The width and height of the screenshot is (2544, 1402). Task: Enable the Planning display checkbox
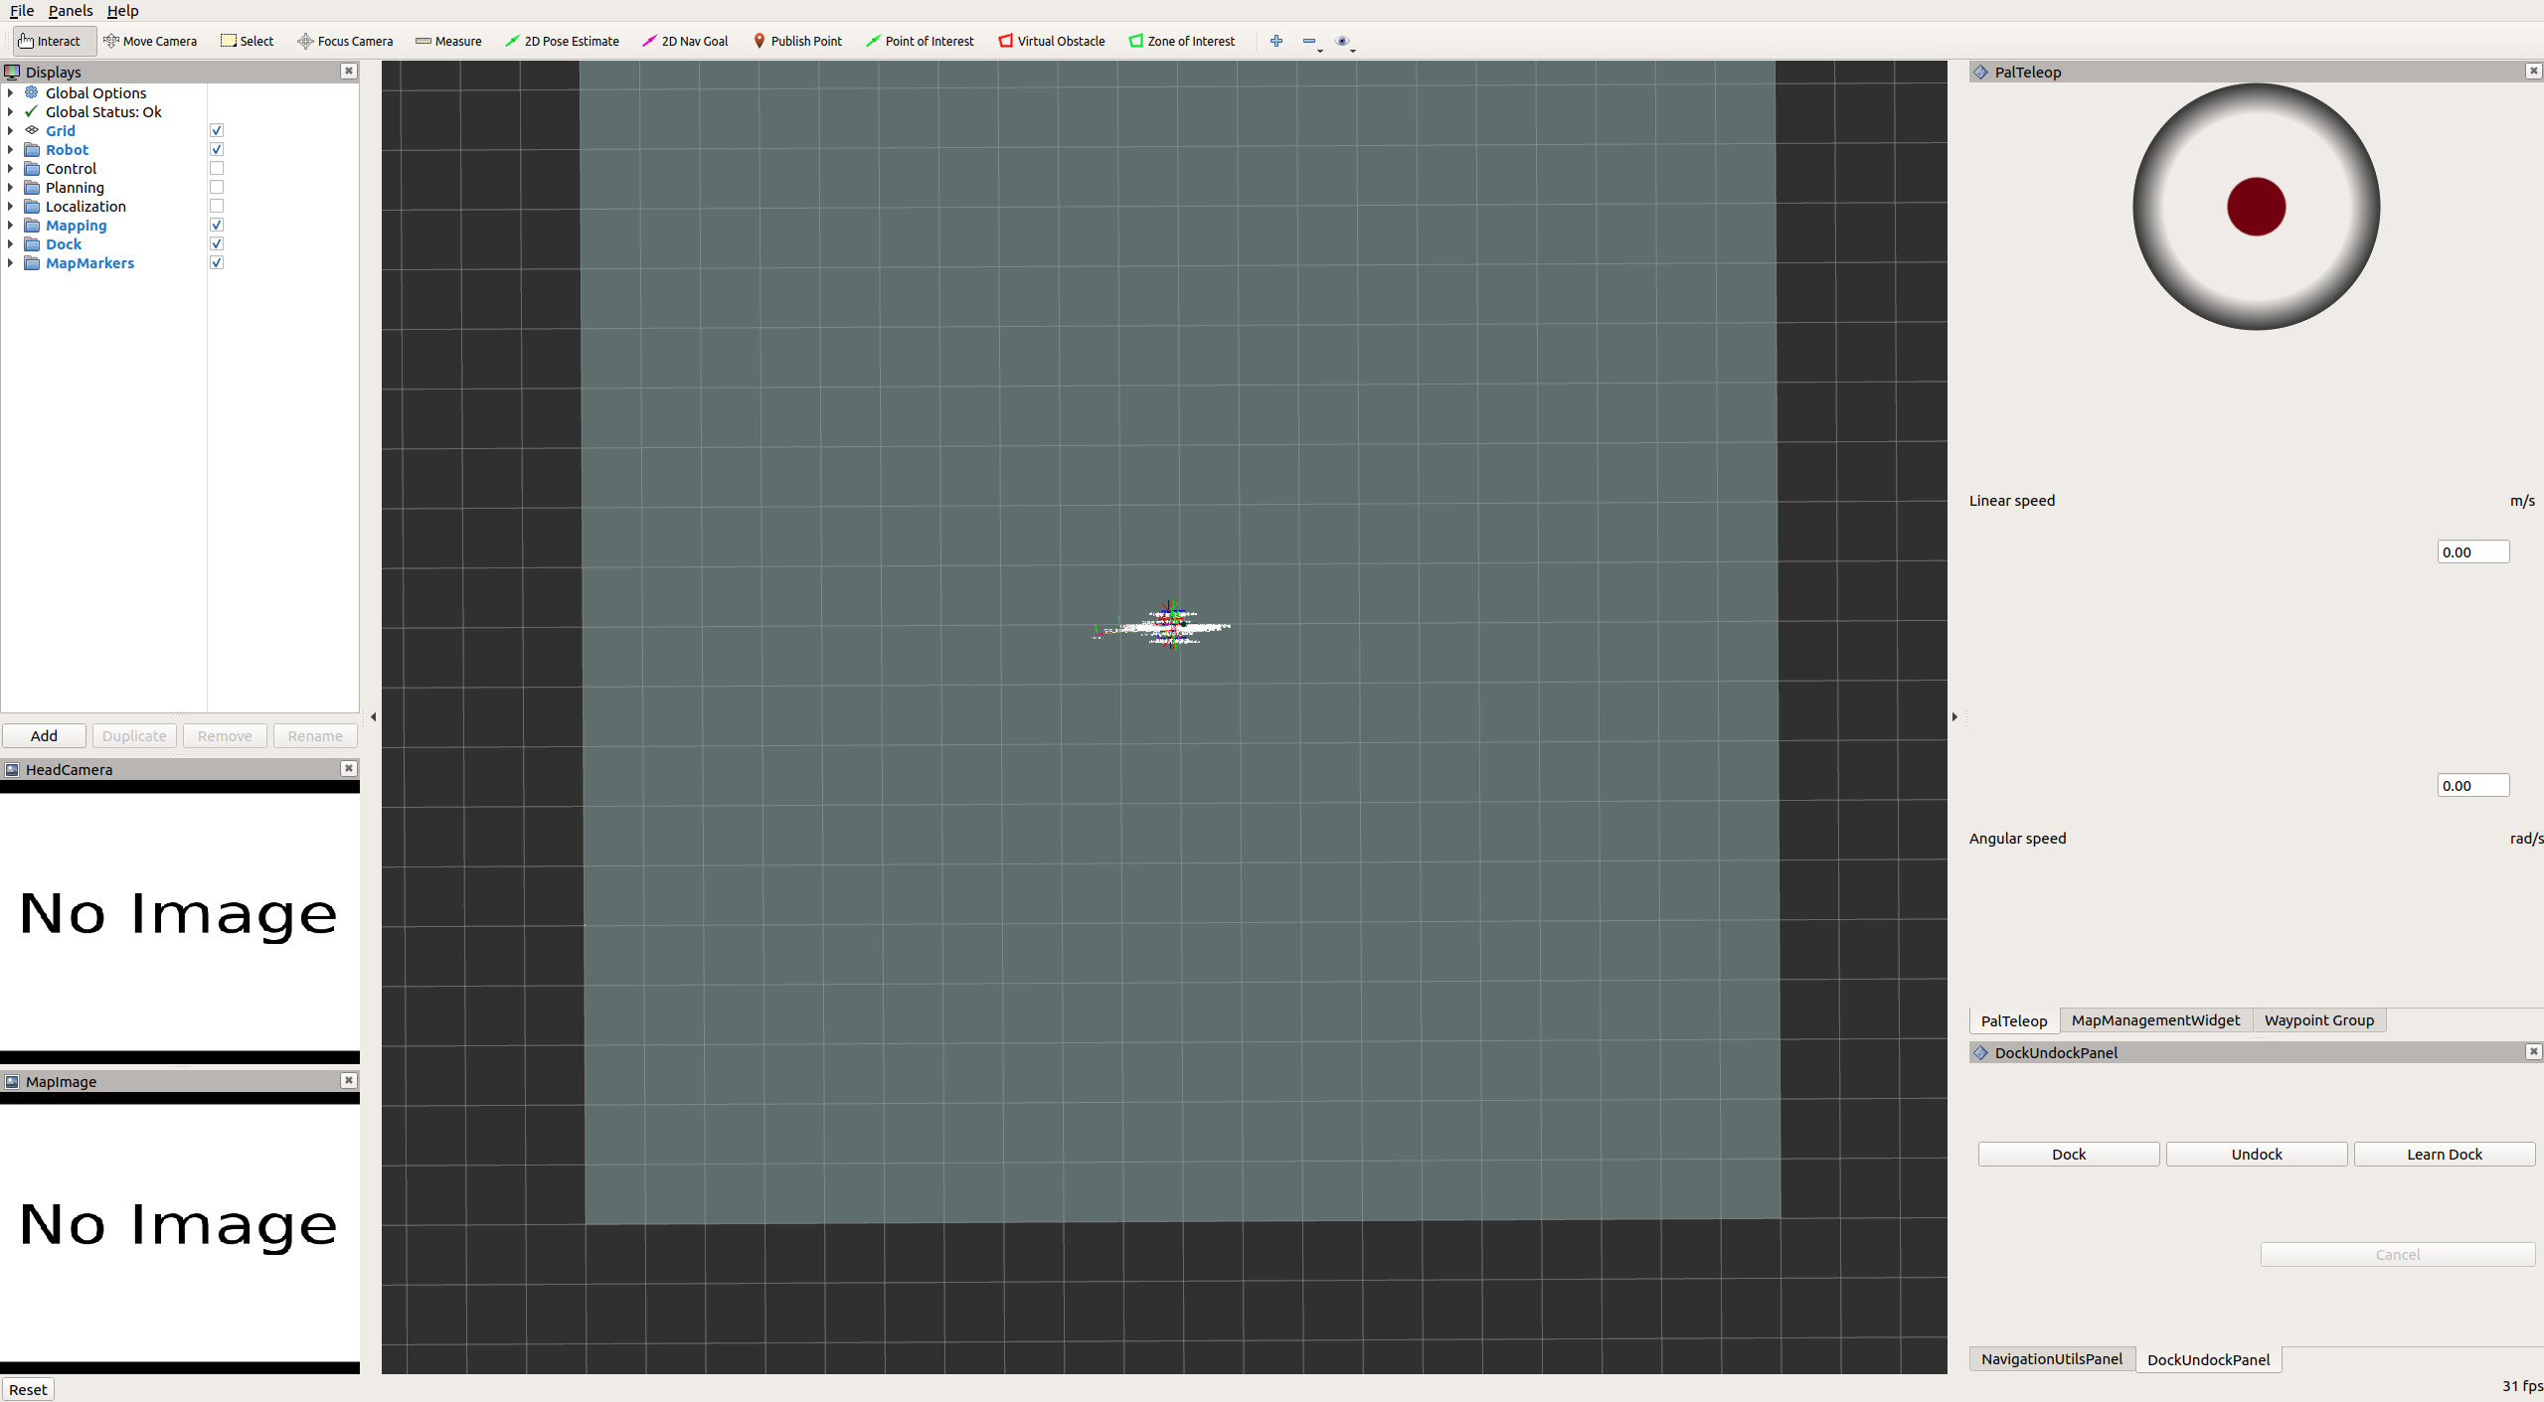pos(217,187)
